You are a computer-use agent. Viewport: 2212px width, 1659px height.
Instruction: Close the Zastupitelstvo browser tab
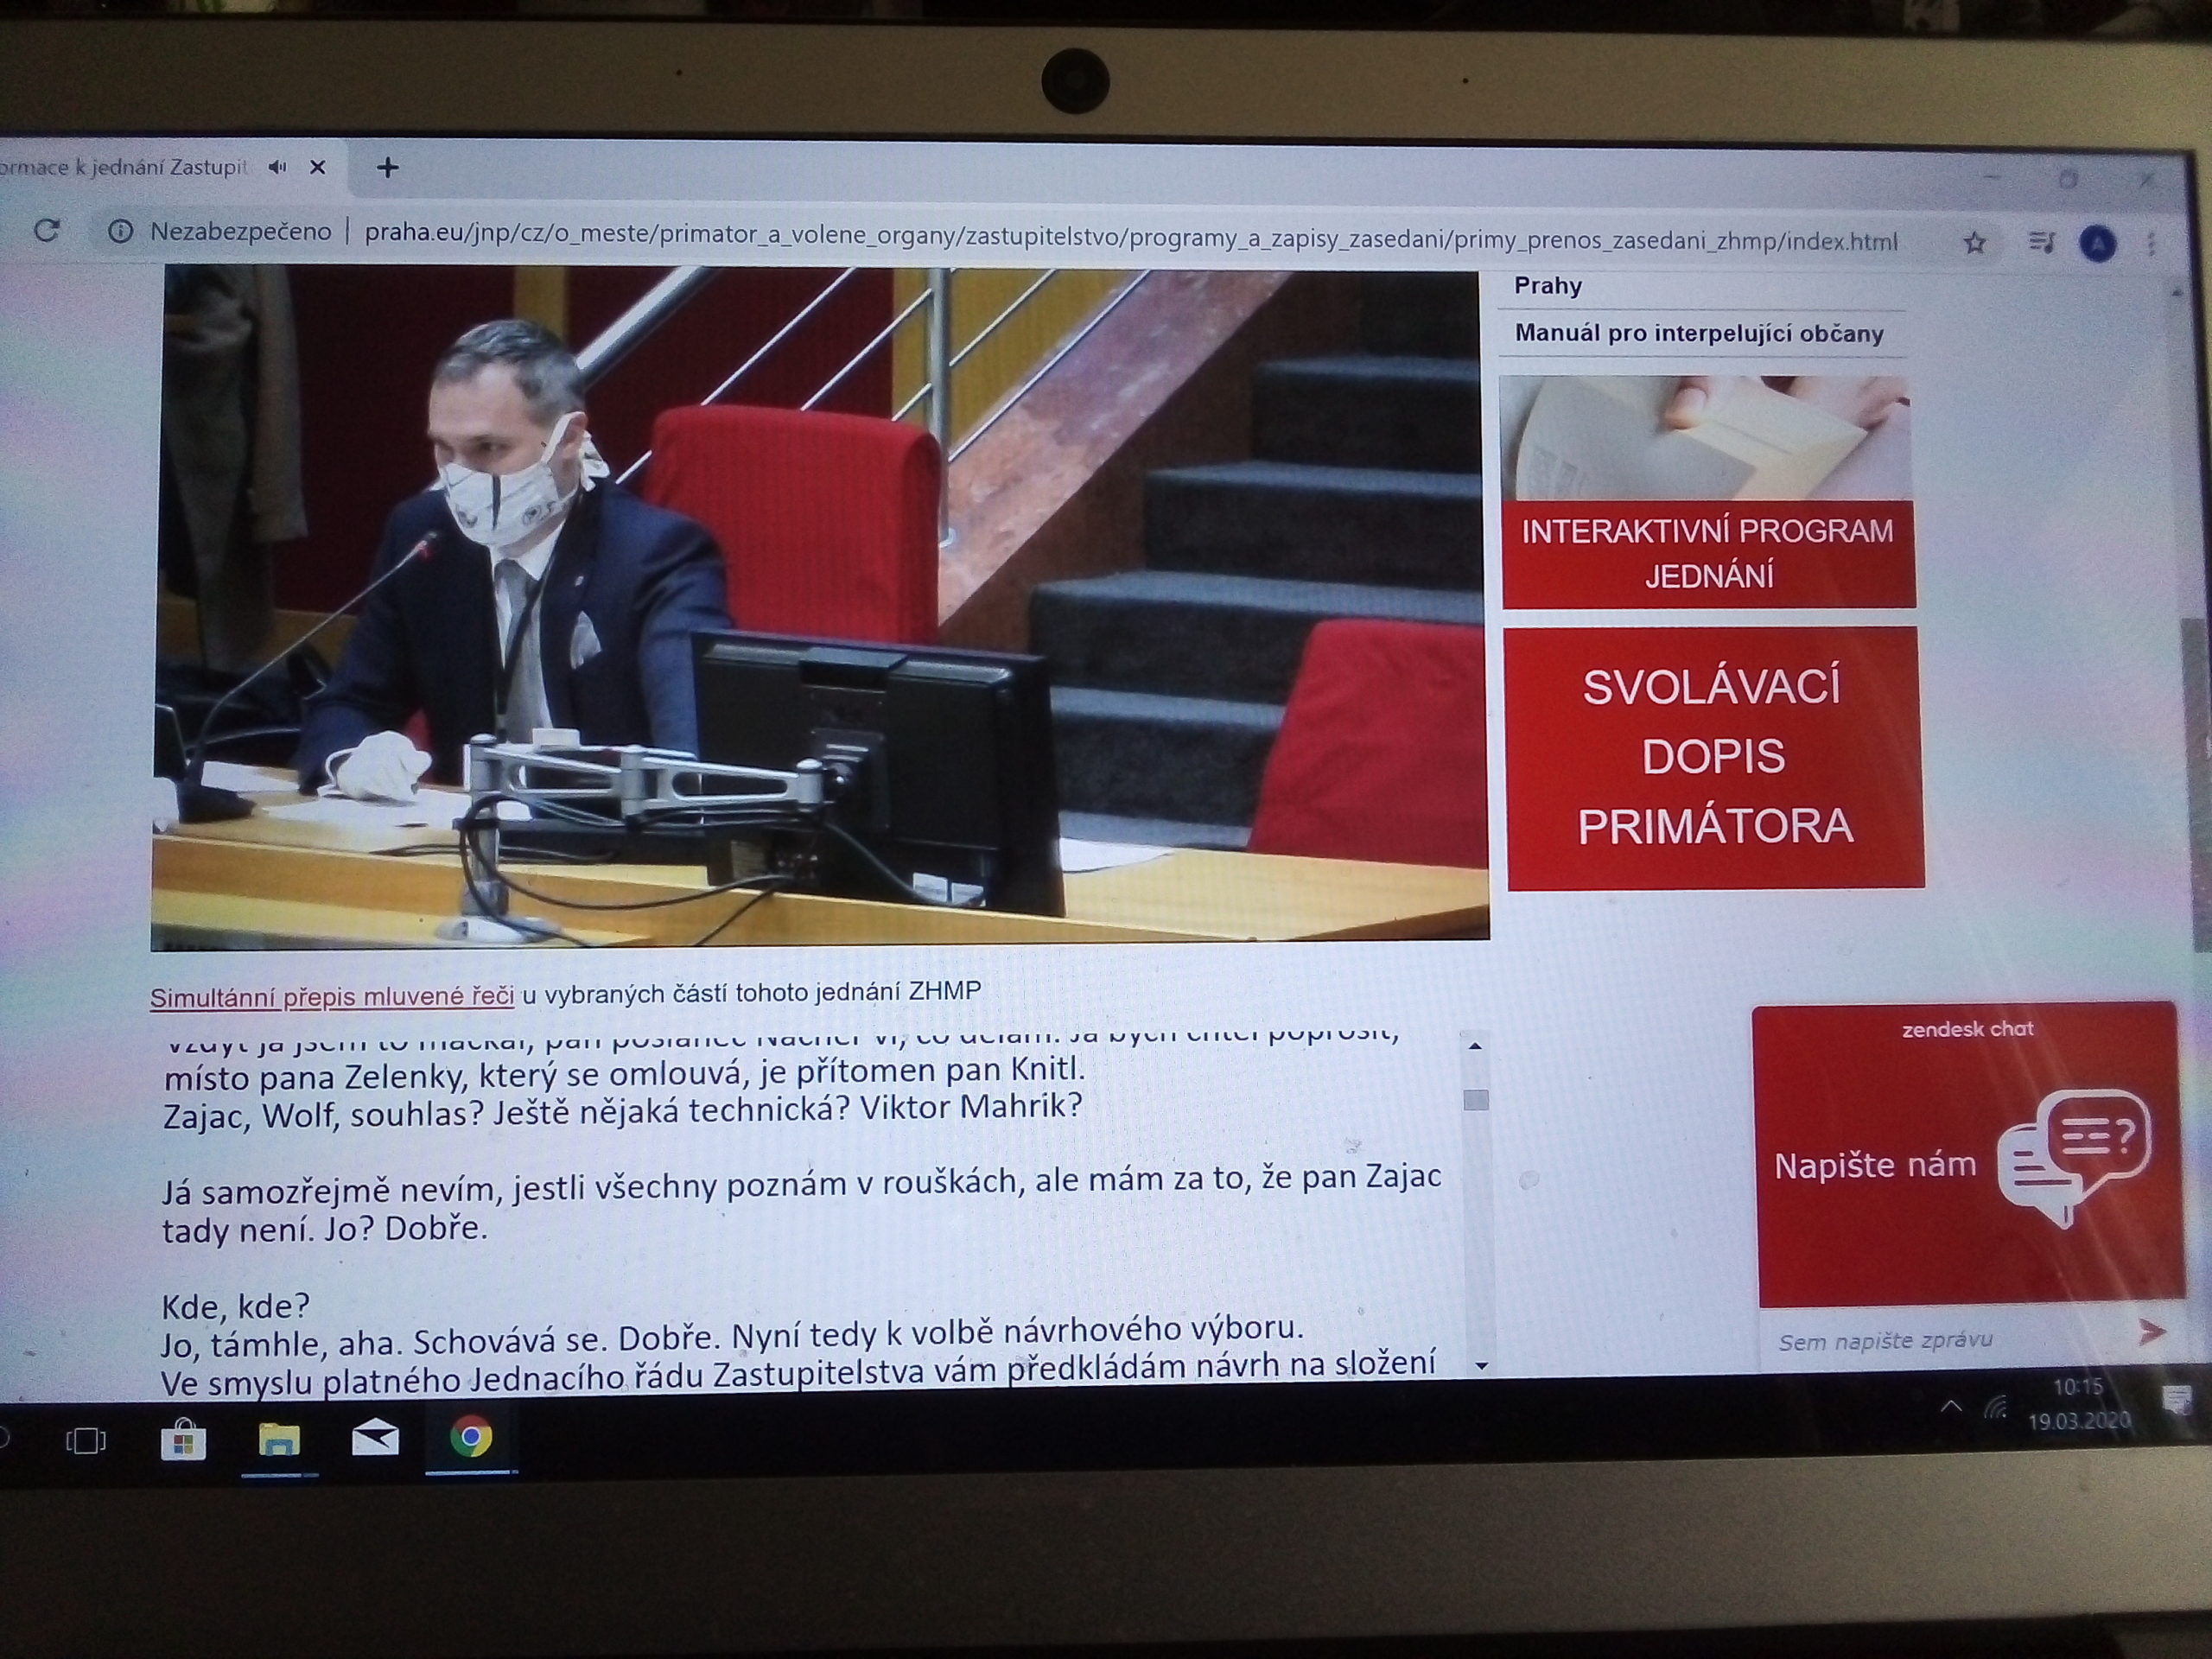(x=318, y=168)
